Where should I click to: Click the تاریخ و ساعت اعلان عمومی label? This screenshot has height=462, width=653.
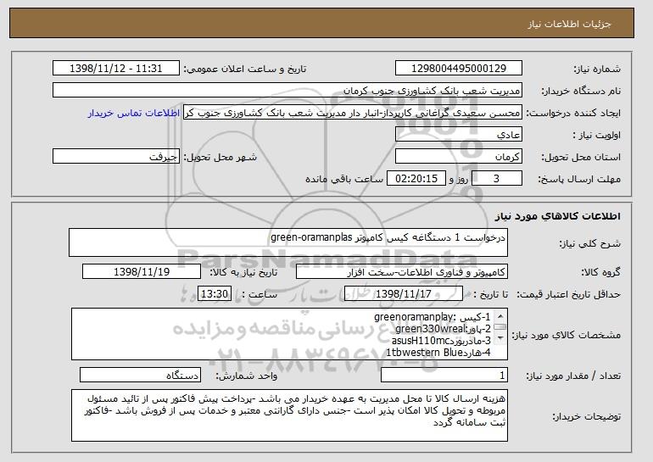coord(245,69)
